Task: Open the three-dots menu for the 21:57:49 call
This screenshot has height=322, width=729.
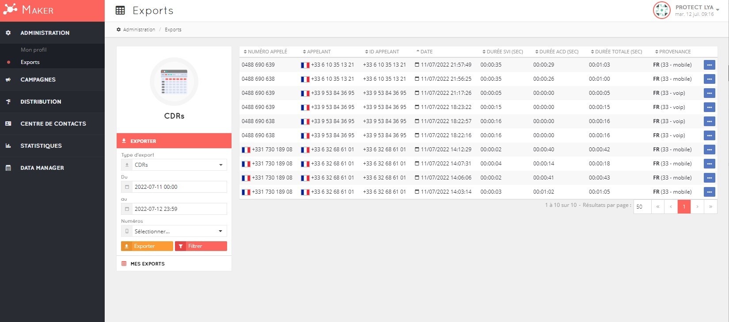Action: coord(709,65)
